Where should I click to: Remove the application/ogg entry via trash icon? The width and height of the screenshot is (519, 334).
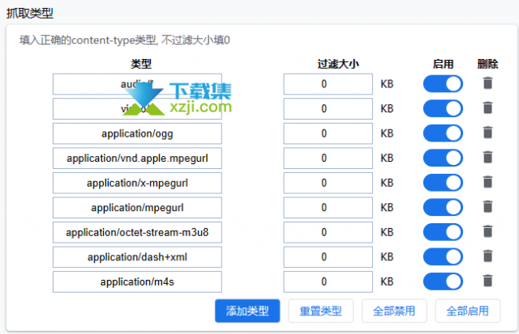(x=487, y=133)
